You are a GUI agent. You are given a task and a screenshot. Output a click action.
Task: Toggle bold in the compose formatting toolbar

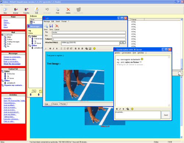point(50,49)
